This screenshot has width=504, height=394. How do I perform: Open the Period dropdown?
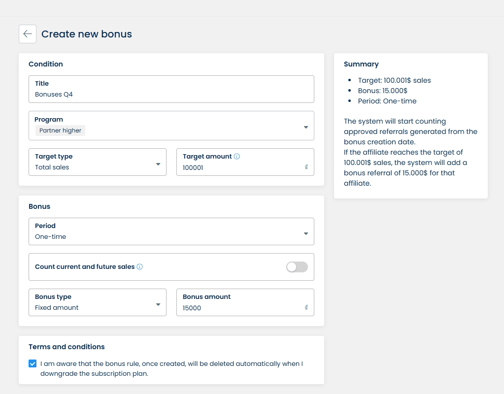coord(305,233)
